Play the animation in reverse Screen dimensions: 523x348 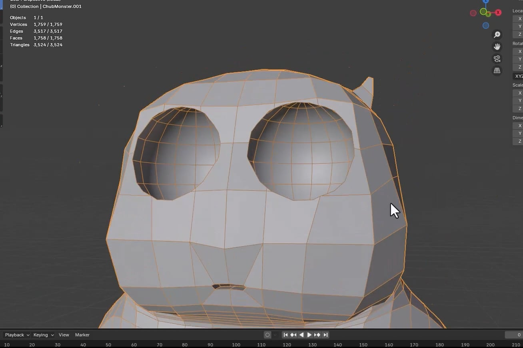(x=301, y=335)
